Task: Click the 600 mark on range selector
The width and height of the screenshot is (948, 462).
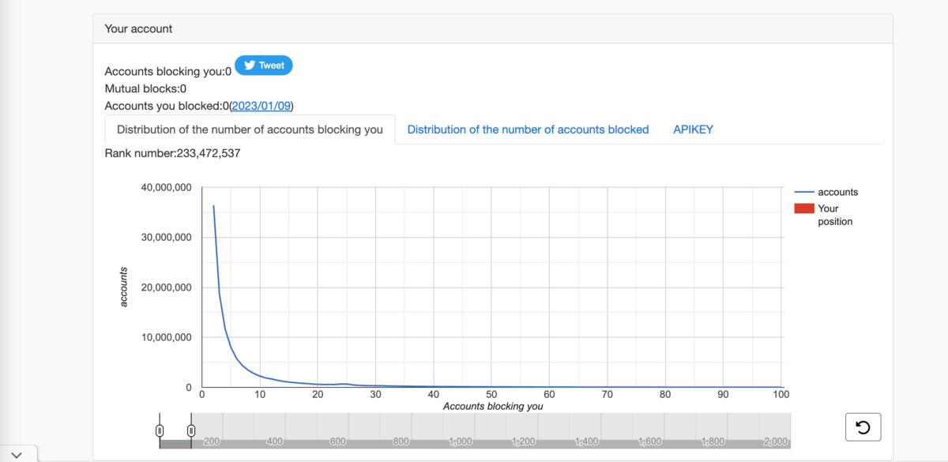Action: pos(337,441)
